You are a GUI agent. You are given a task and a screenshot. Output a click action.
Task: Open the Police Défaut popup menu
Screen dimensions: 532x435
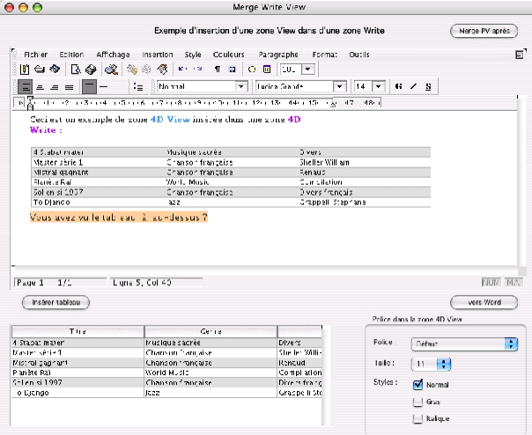[x=462, y=343]
